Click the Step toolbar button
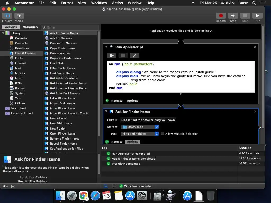The width and height of the screenshot is (271, 203). click(233, 16)
